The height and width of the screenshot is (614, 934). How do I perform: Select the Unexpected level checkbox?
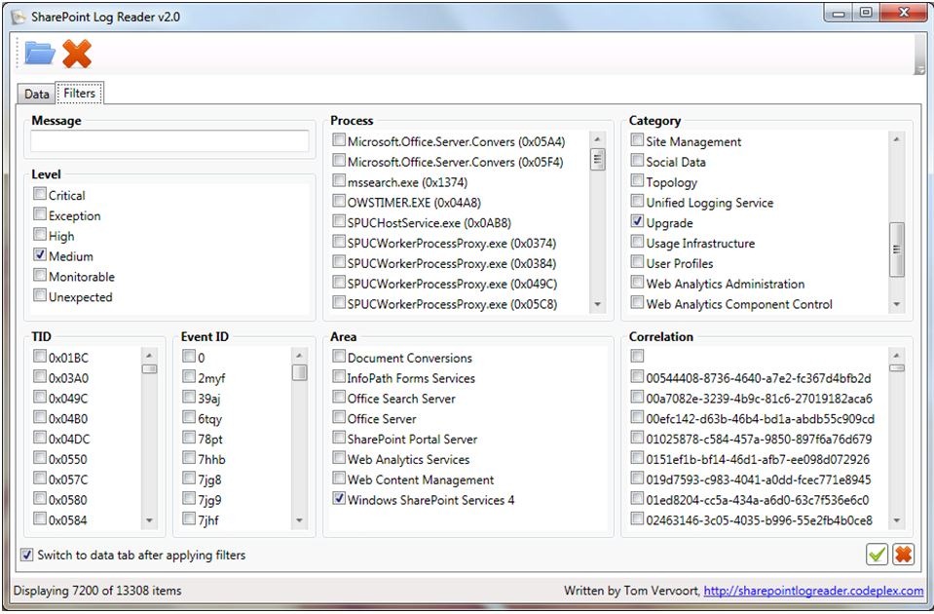[x=40, y=295]
